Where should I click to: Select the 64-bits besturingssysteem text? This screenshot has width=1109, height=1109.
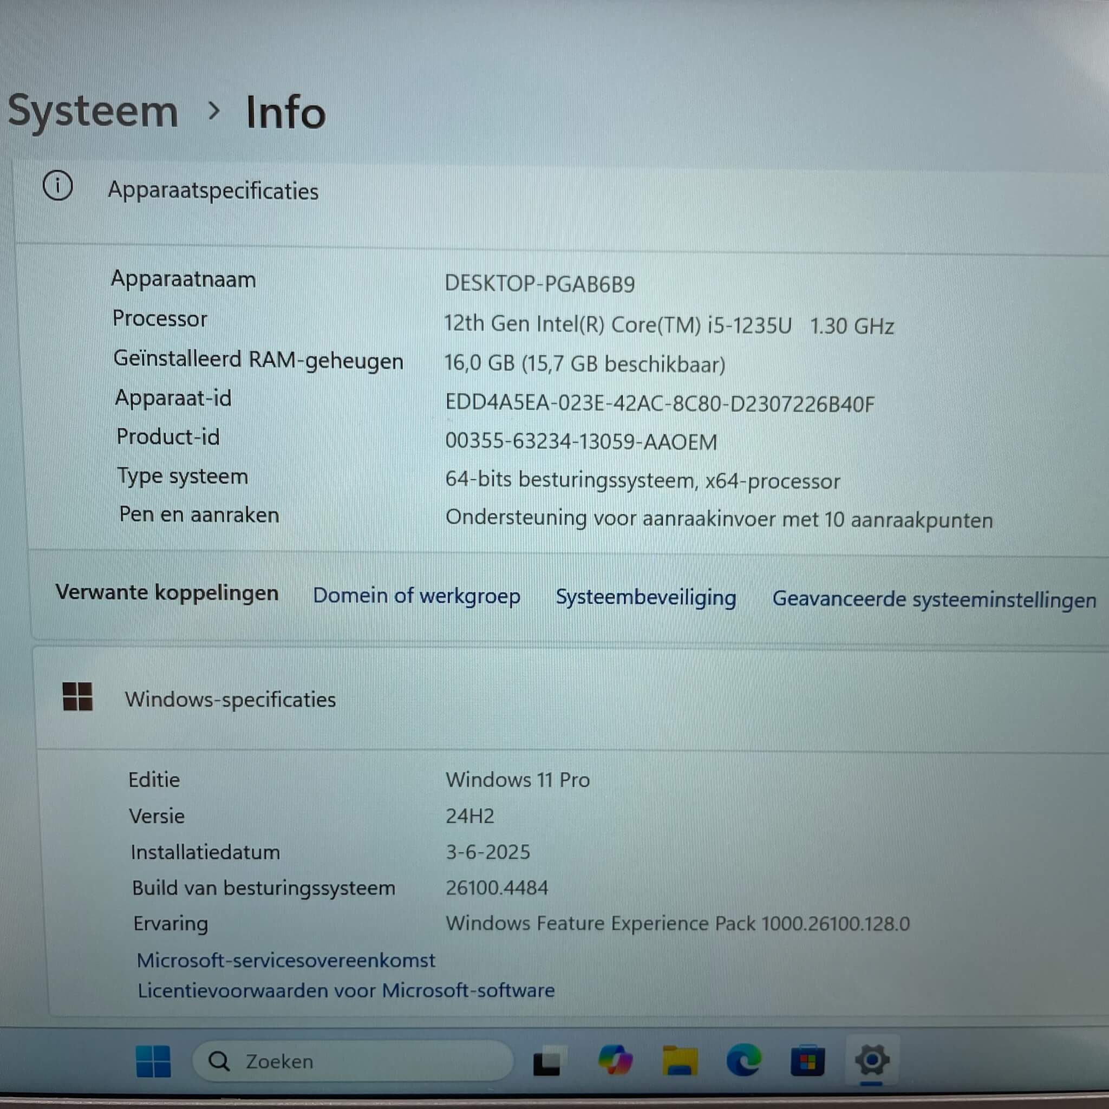(642, 480)
